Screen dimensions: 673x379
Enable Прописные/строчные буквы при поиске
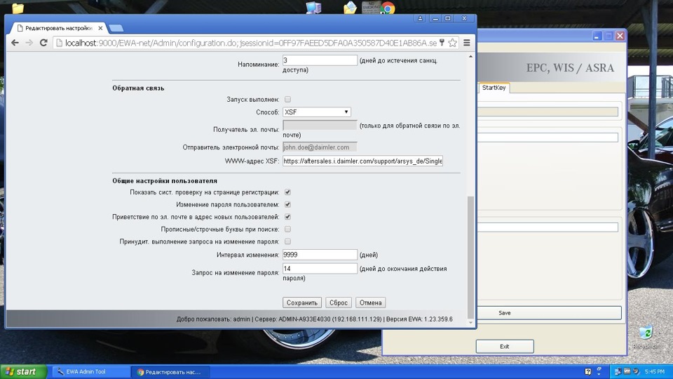[287, 229]
